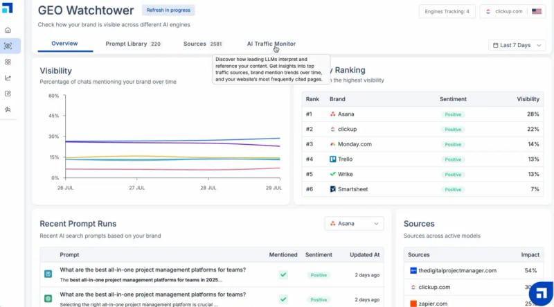Click the Refresh in progress badge

[168, 10]
